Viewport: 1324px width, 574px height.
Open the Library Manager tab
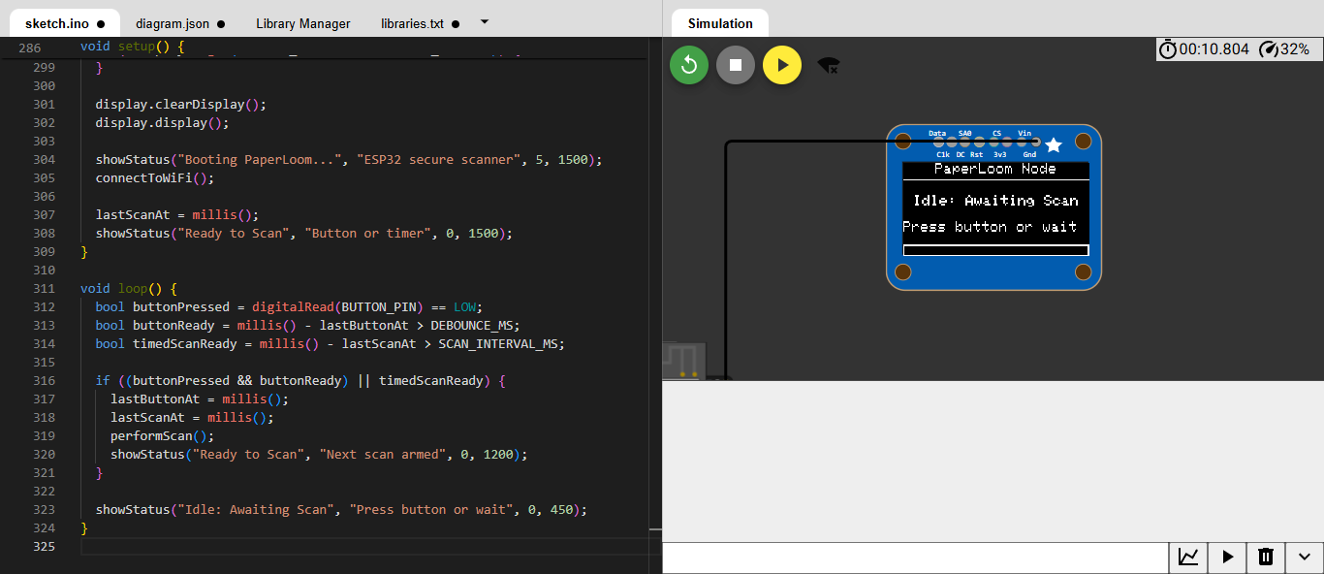[303, 23]
